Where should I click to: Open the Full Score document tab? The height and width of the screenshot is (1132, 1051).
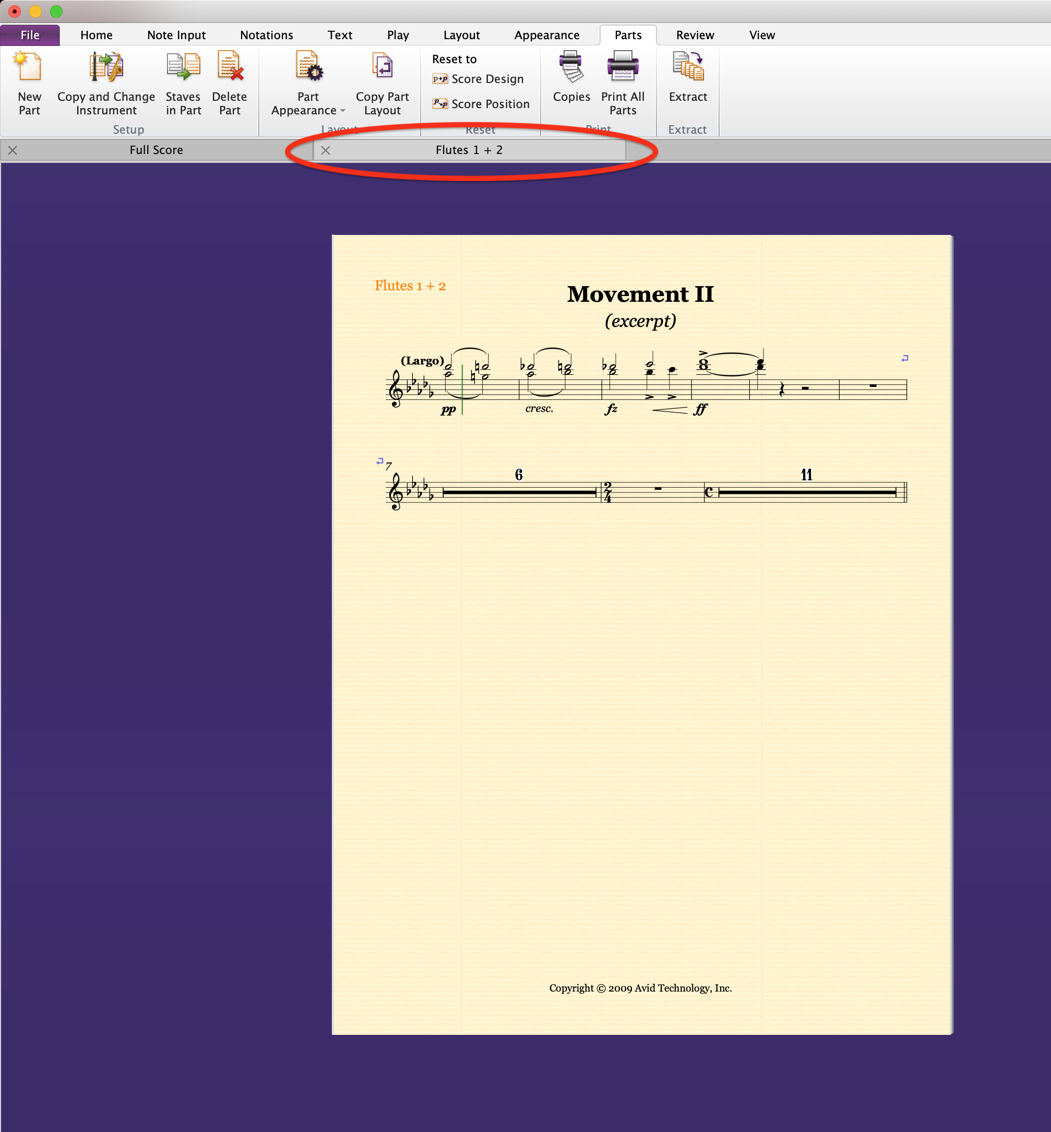[x=156, y=150]
